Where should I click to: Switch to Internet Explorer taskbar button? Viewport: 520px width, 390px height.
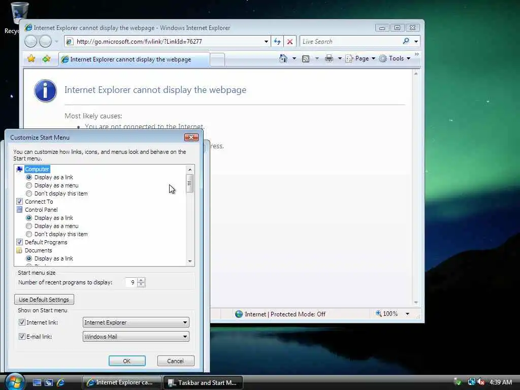point(121,383)
